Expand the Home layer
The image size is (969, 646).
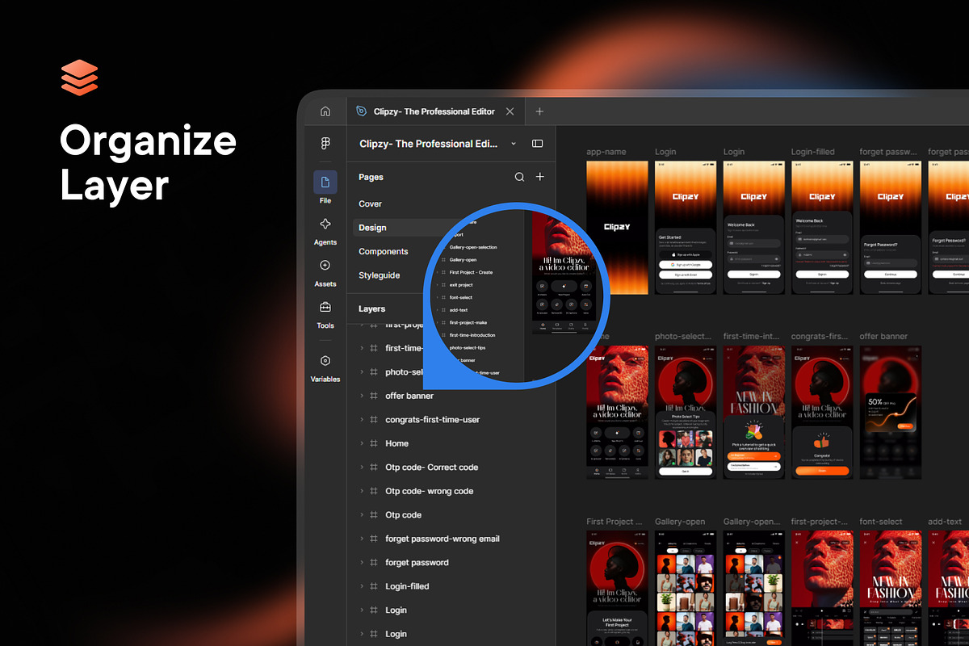coord(361,443)
